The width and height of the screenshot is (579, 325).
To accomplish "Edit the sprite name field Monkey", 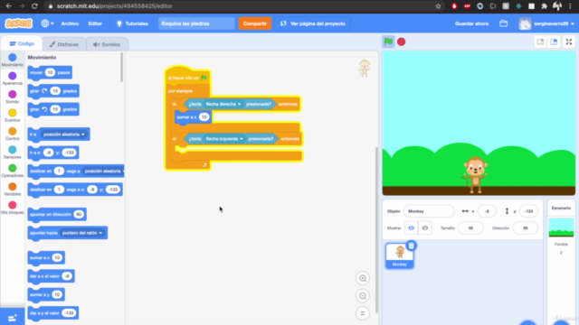I will point(429,211).
